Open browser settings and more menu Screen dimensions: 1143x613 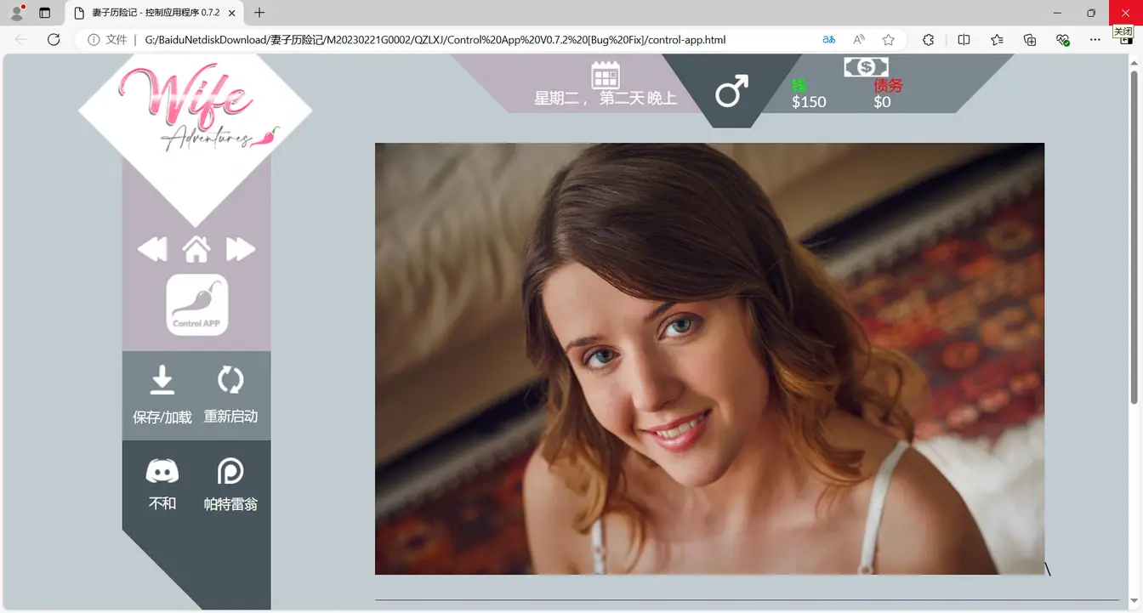click(1095, 40)
